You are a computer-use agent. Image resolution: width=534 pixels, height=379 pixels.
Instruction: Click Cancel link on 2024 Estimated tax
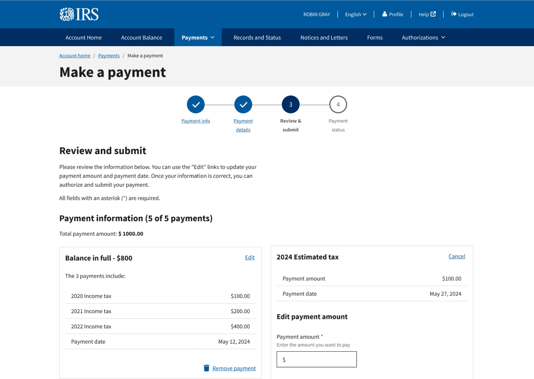click(456, 256)
